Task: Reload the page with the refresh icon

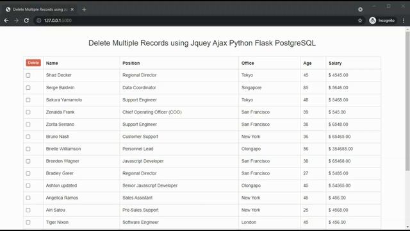Action: coord(26,21)
